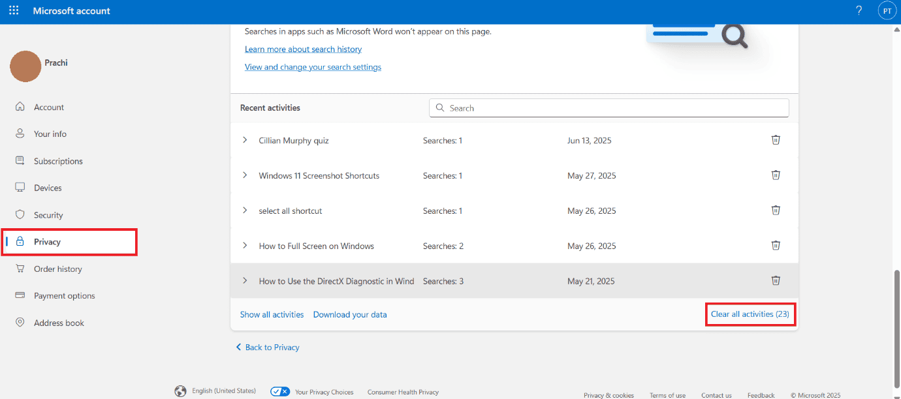The width and height of the screenshot is (901, 399).
Task: Click the Order history cart icon
Action: [x=20, y=269]
